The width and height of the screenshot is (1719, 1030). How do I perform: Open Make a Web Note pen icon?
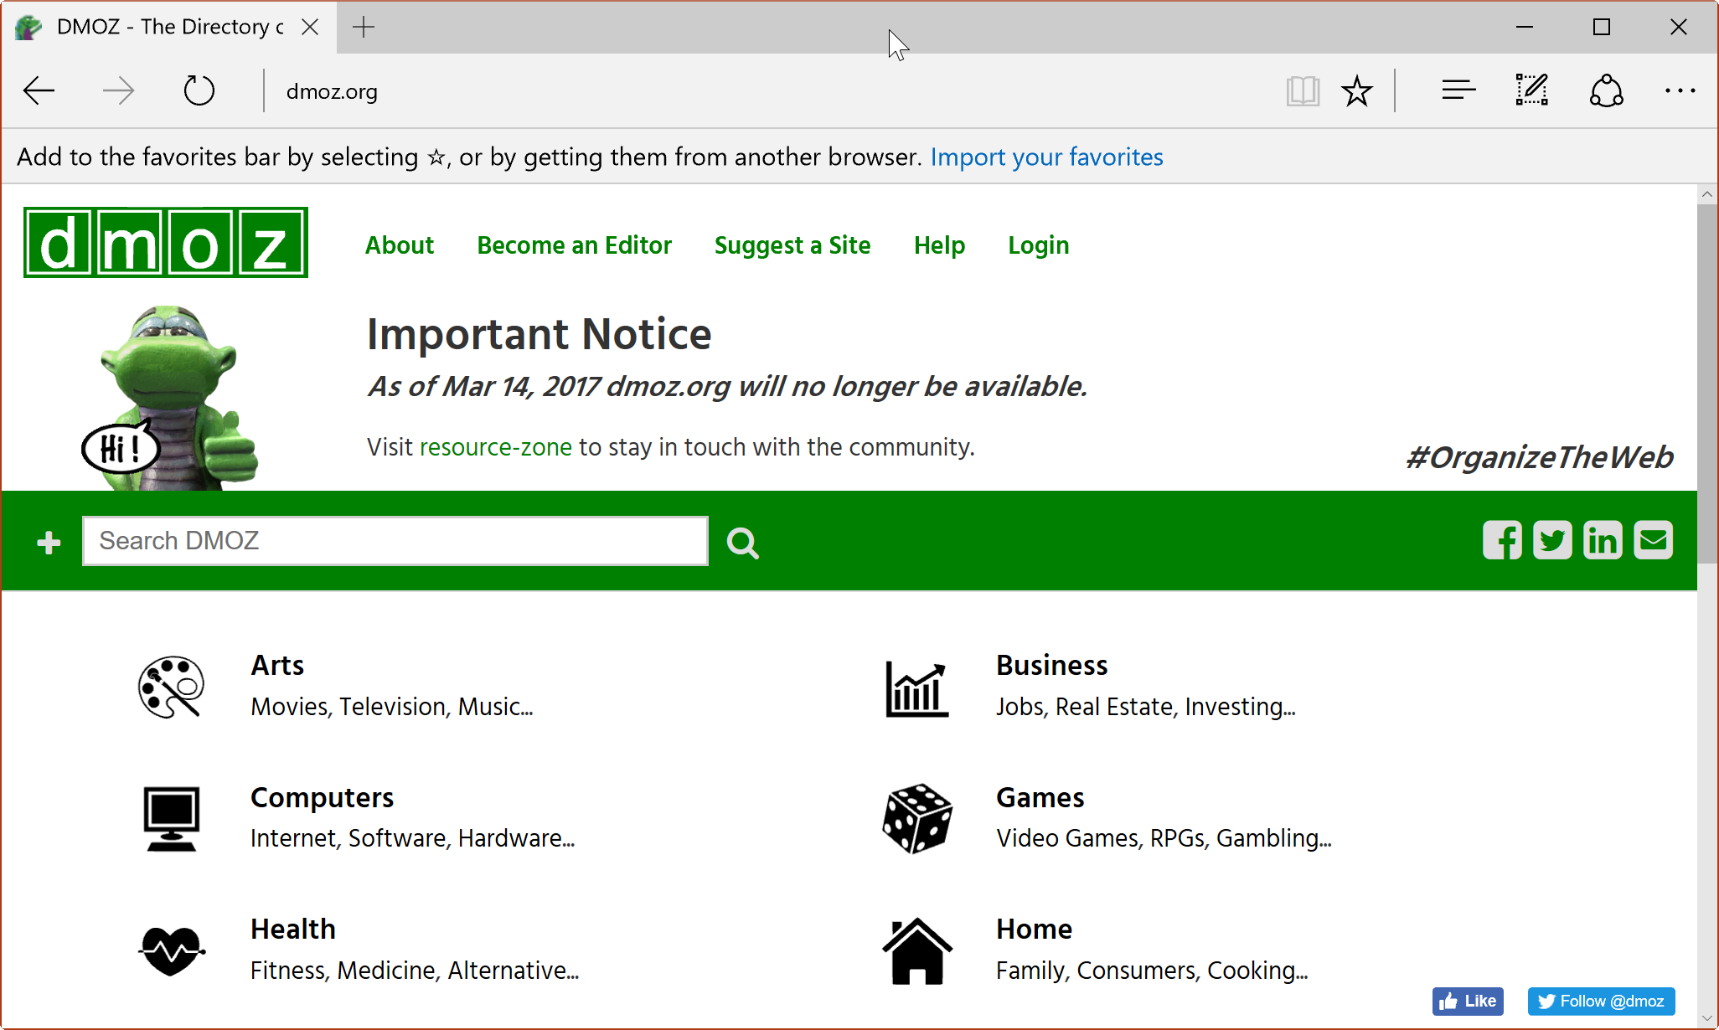pyautogui.click(x=1532, y=90)
